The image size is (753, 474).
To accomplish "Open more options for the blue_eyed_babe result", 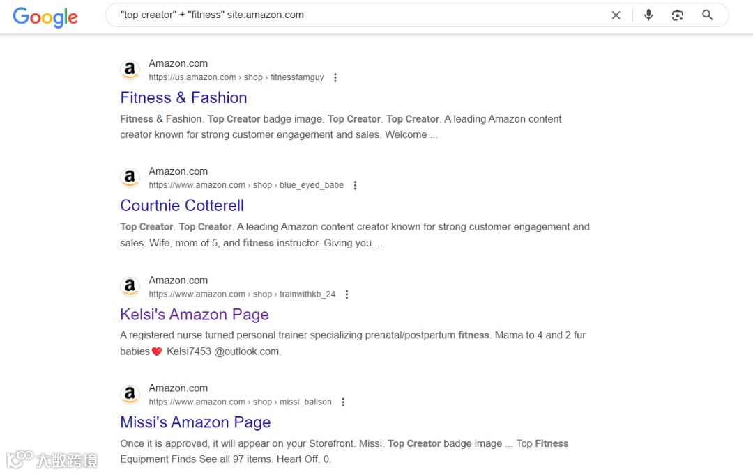I will pyautogui.click(x=355, y=186).
